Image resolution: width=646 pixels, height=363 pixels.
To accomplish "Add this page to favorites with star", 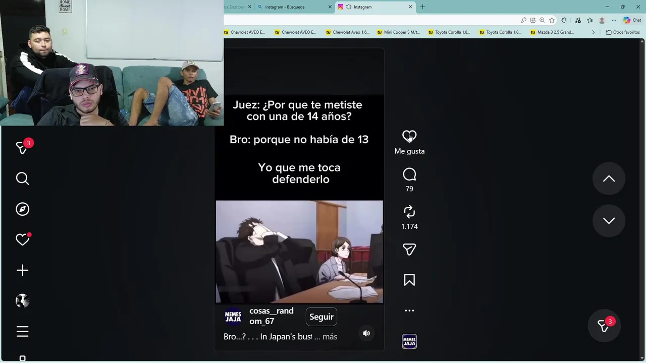I will pos(552,20).
